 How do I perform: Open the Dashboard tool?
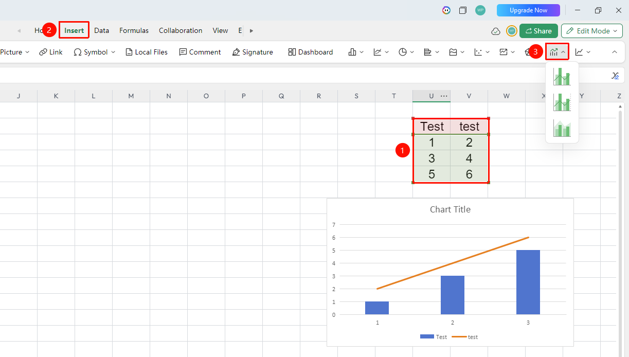(311, 52)
